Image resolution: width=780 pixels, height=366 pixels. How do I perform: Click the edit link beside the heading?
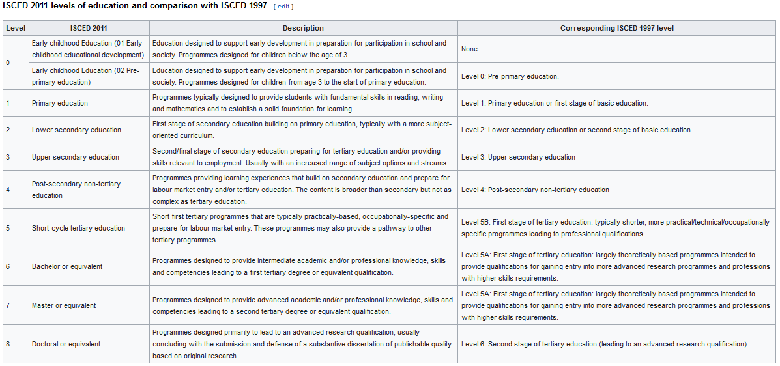283,7
